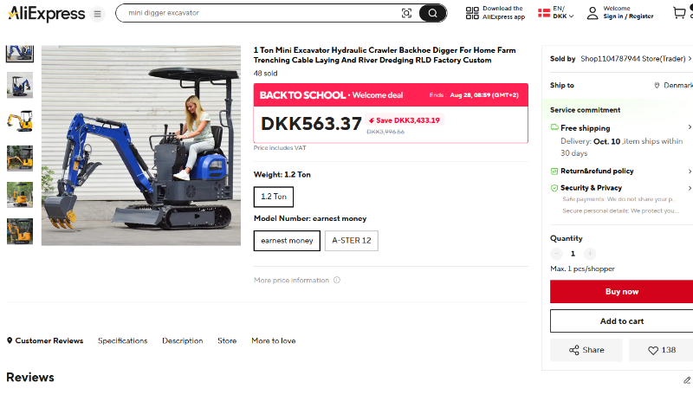Choose the A-STER 12 model option
The width and height of the screenshot is (693, 395).
click(352, 241)
